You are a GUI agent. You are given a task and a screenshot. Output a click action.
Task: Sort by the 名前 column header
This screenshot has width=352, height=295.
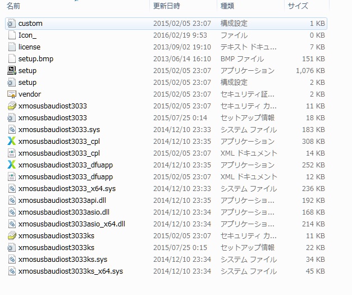pyautogui.click(x=13, y=6)
